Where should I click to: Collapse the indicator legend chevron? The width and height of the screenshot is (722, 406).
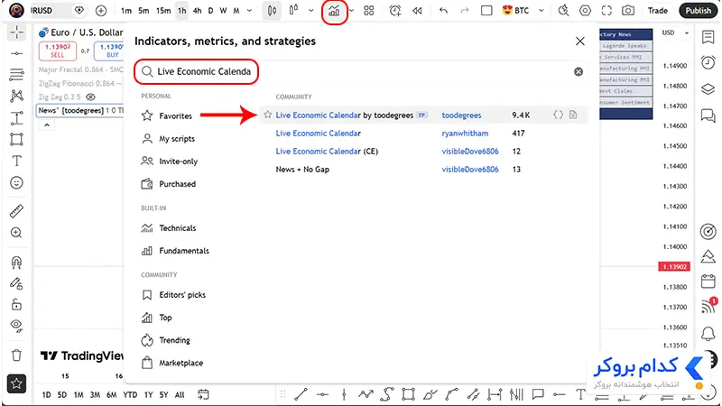click(47, 125)
